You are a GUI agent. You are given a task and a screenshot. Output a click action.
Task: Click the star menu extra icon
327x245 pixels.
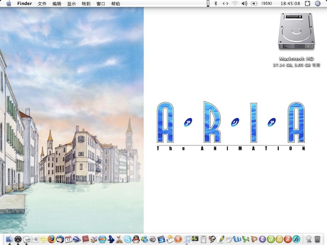coord(308,4)
